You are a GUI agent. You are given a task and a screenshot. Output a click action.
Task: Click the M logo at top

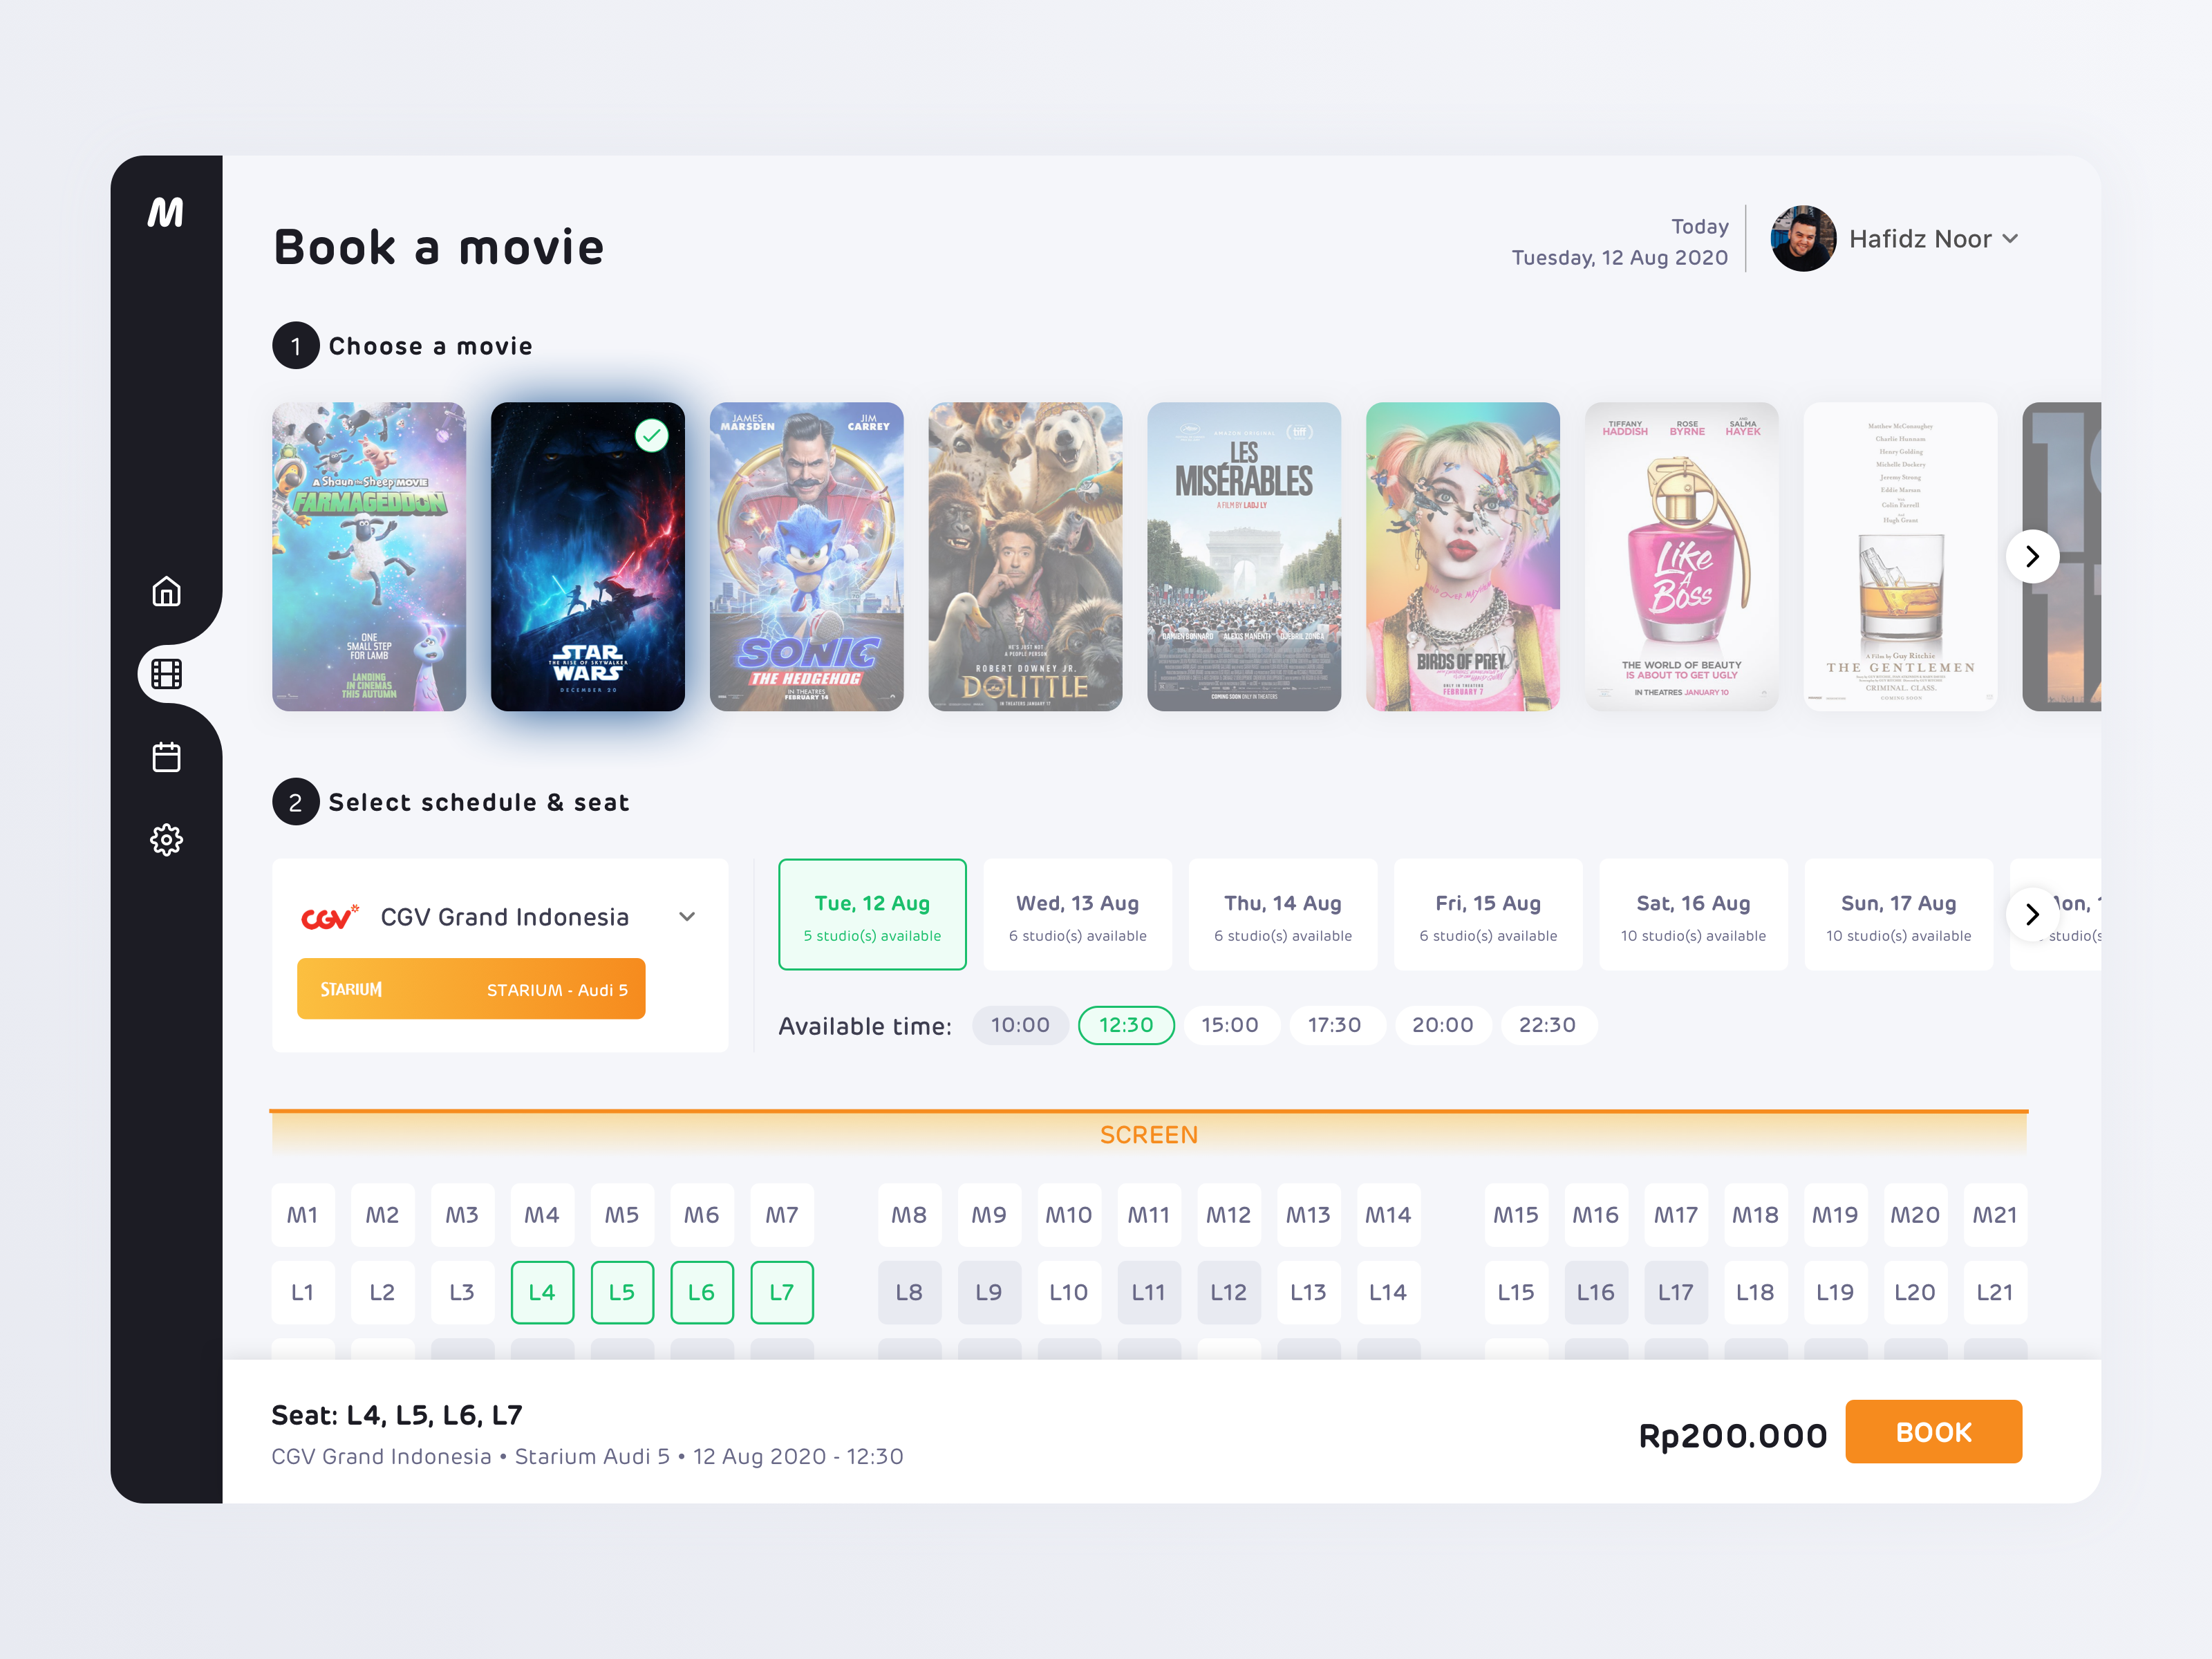point(166,212)
